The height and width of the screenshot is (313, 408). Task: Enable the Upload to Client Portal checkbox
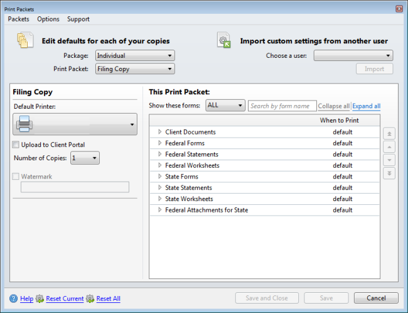pyautogui.click(x=16, y=145)
